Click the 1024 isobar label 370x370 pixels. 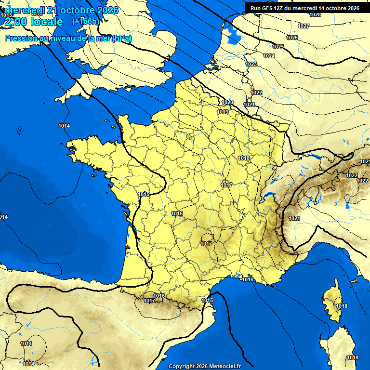click(269, 56)
